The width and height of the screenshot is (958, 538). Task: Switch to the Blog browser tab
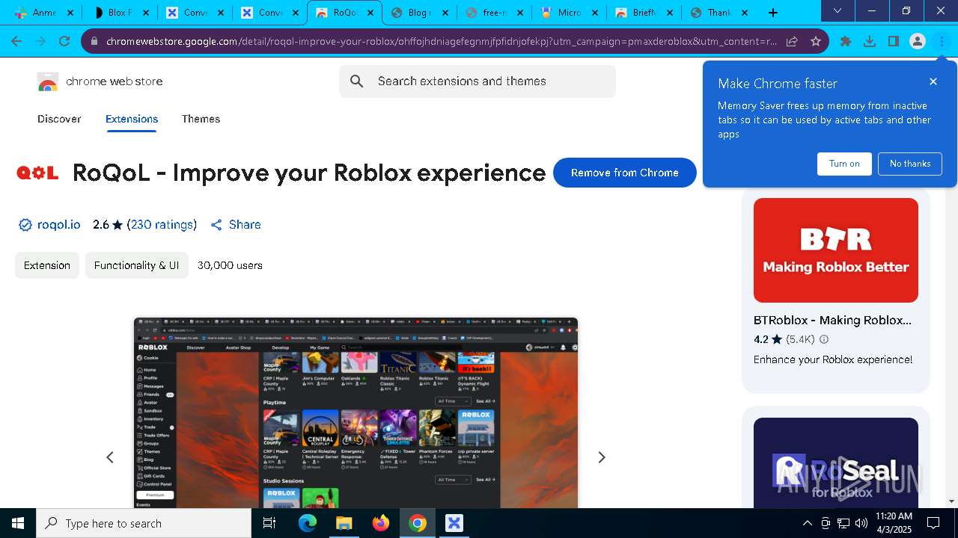(419, 13)
